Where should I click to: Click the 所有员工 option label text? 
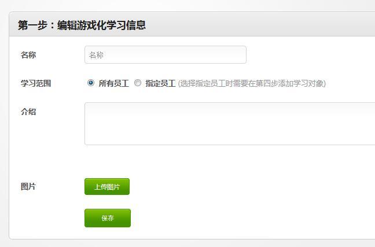(113, 83)
